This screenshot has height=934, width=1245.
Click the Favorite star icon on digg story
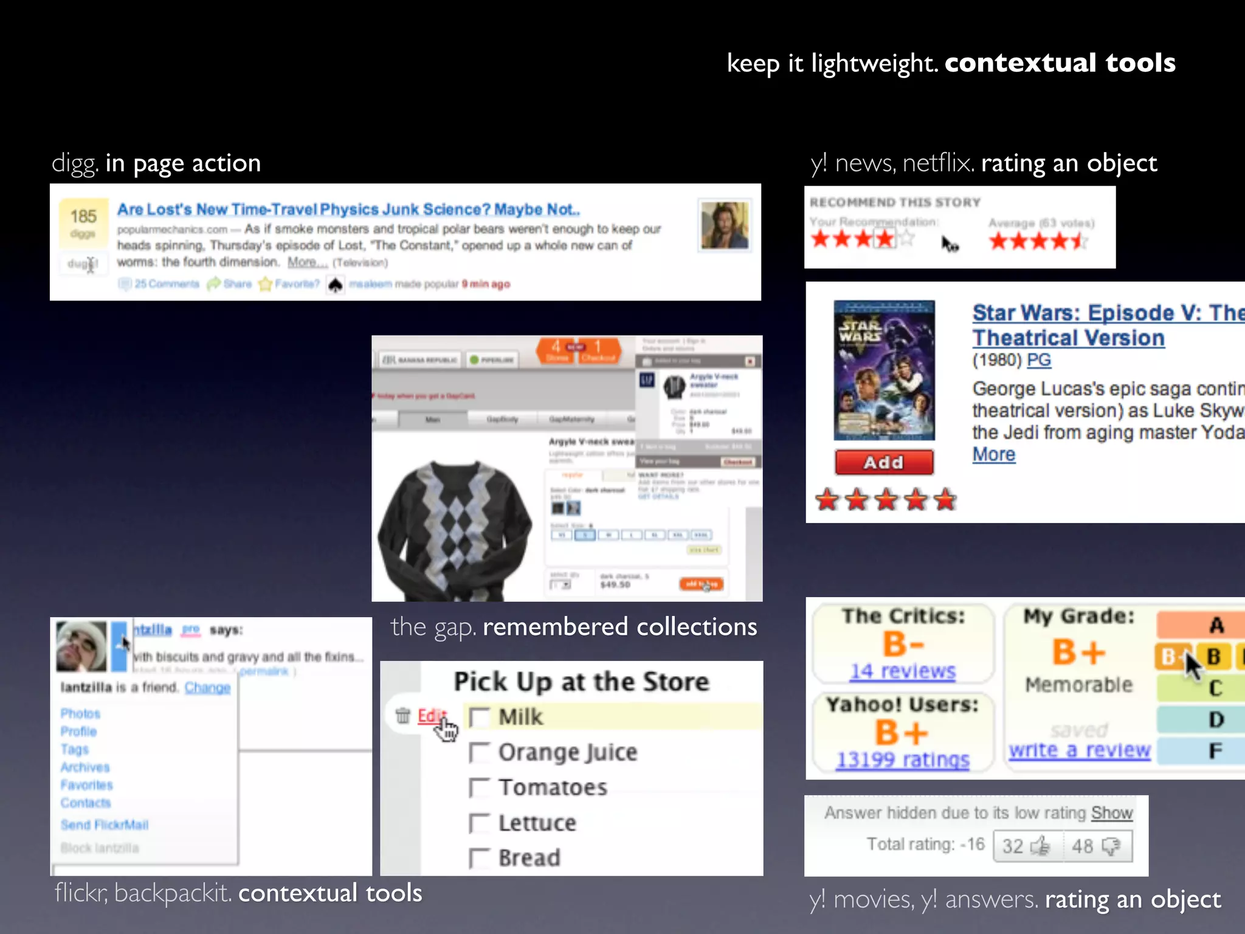click(265, 284)
